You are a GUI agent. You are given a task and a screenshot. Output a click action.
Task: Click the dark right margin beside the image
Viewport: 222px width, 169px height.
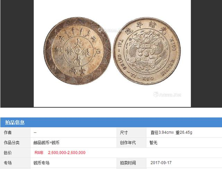[206, 54]
